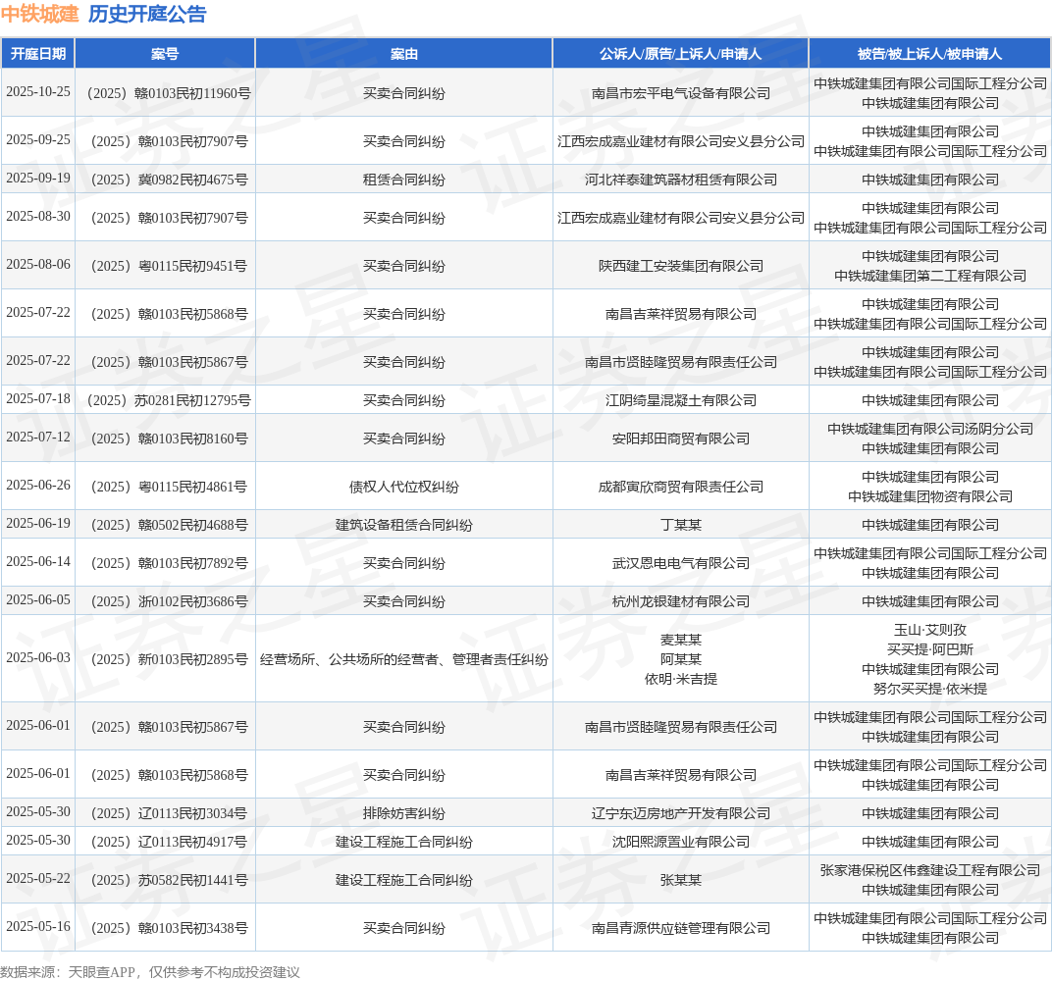Click case number 粤0115民初9451号
The image size is (1052, 981).
point(169,266)
